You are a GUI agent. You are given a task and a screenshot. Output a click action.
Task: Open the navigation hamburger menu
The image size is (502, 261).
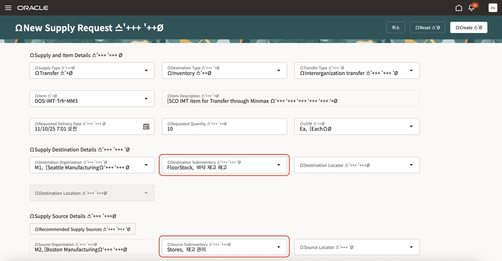pos(8,7)
